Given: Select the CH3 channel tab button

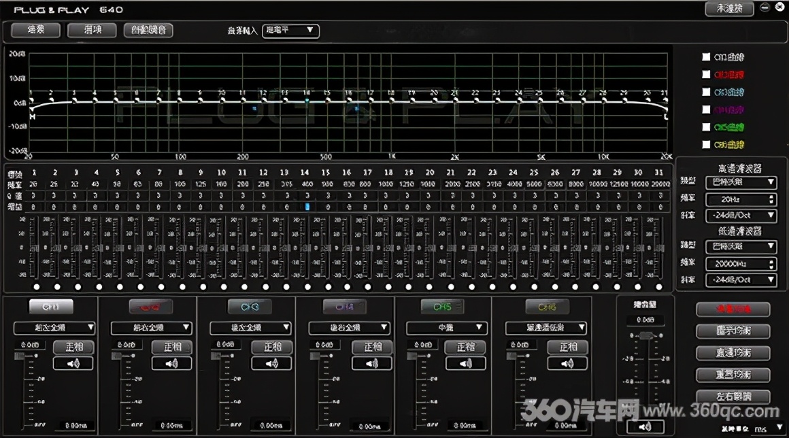Looking at the screenshot, I should click(x=250, y=306).
